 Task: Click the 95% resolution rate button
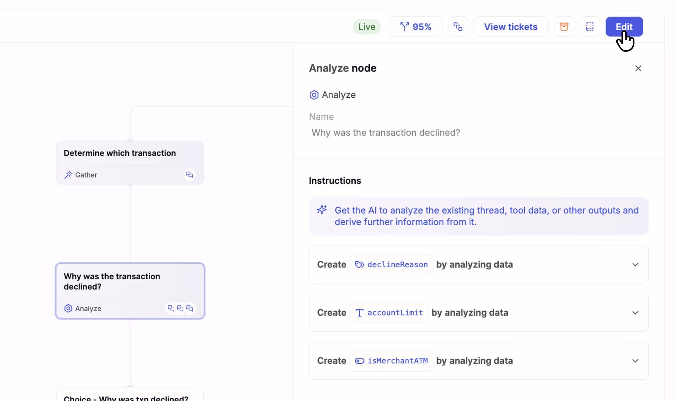415,27
